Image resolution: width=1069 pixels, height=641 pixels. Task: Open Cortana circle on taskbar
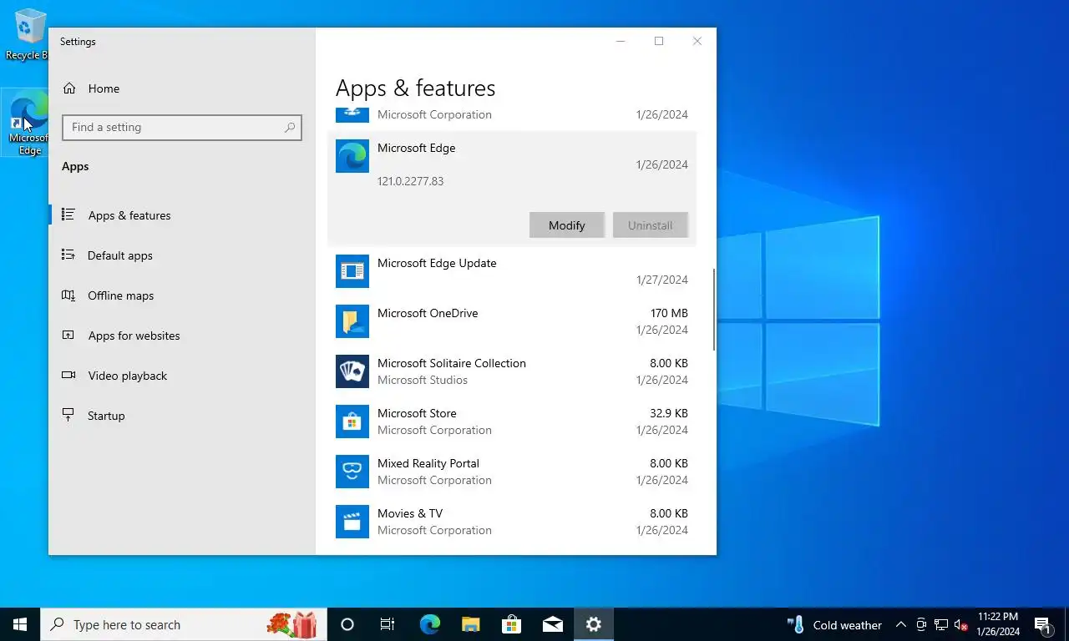(x=347, y=624)
